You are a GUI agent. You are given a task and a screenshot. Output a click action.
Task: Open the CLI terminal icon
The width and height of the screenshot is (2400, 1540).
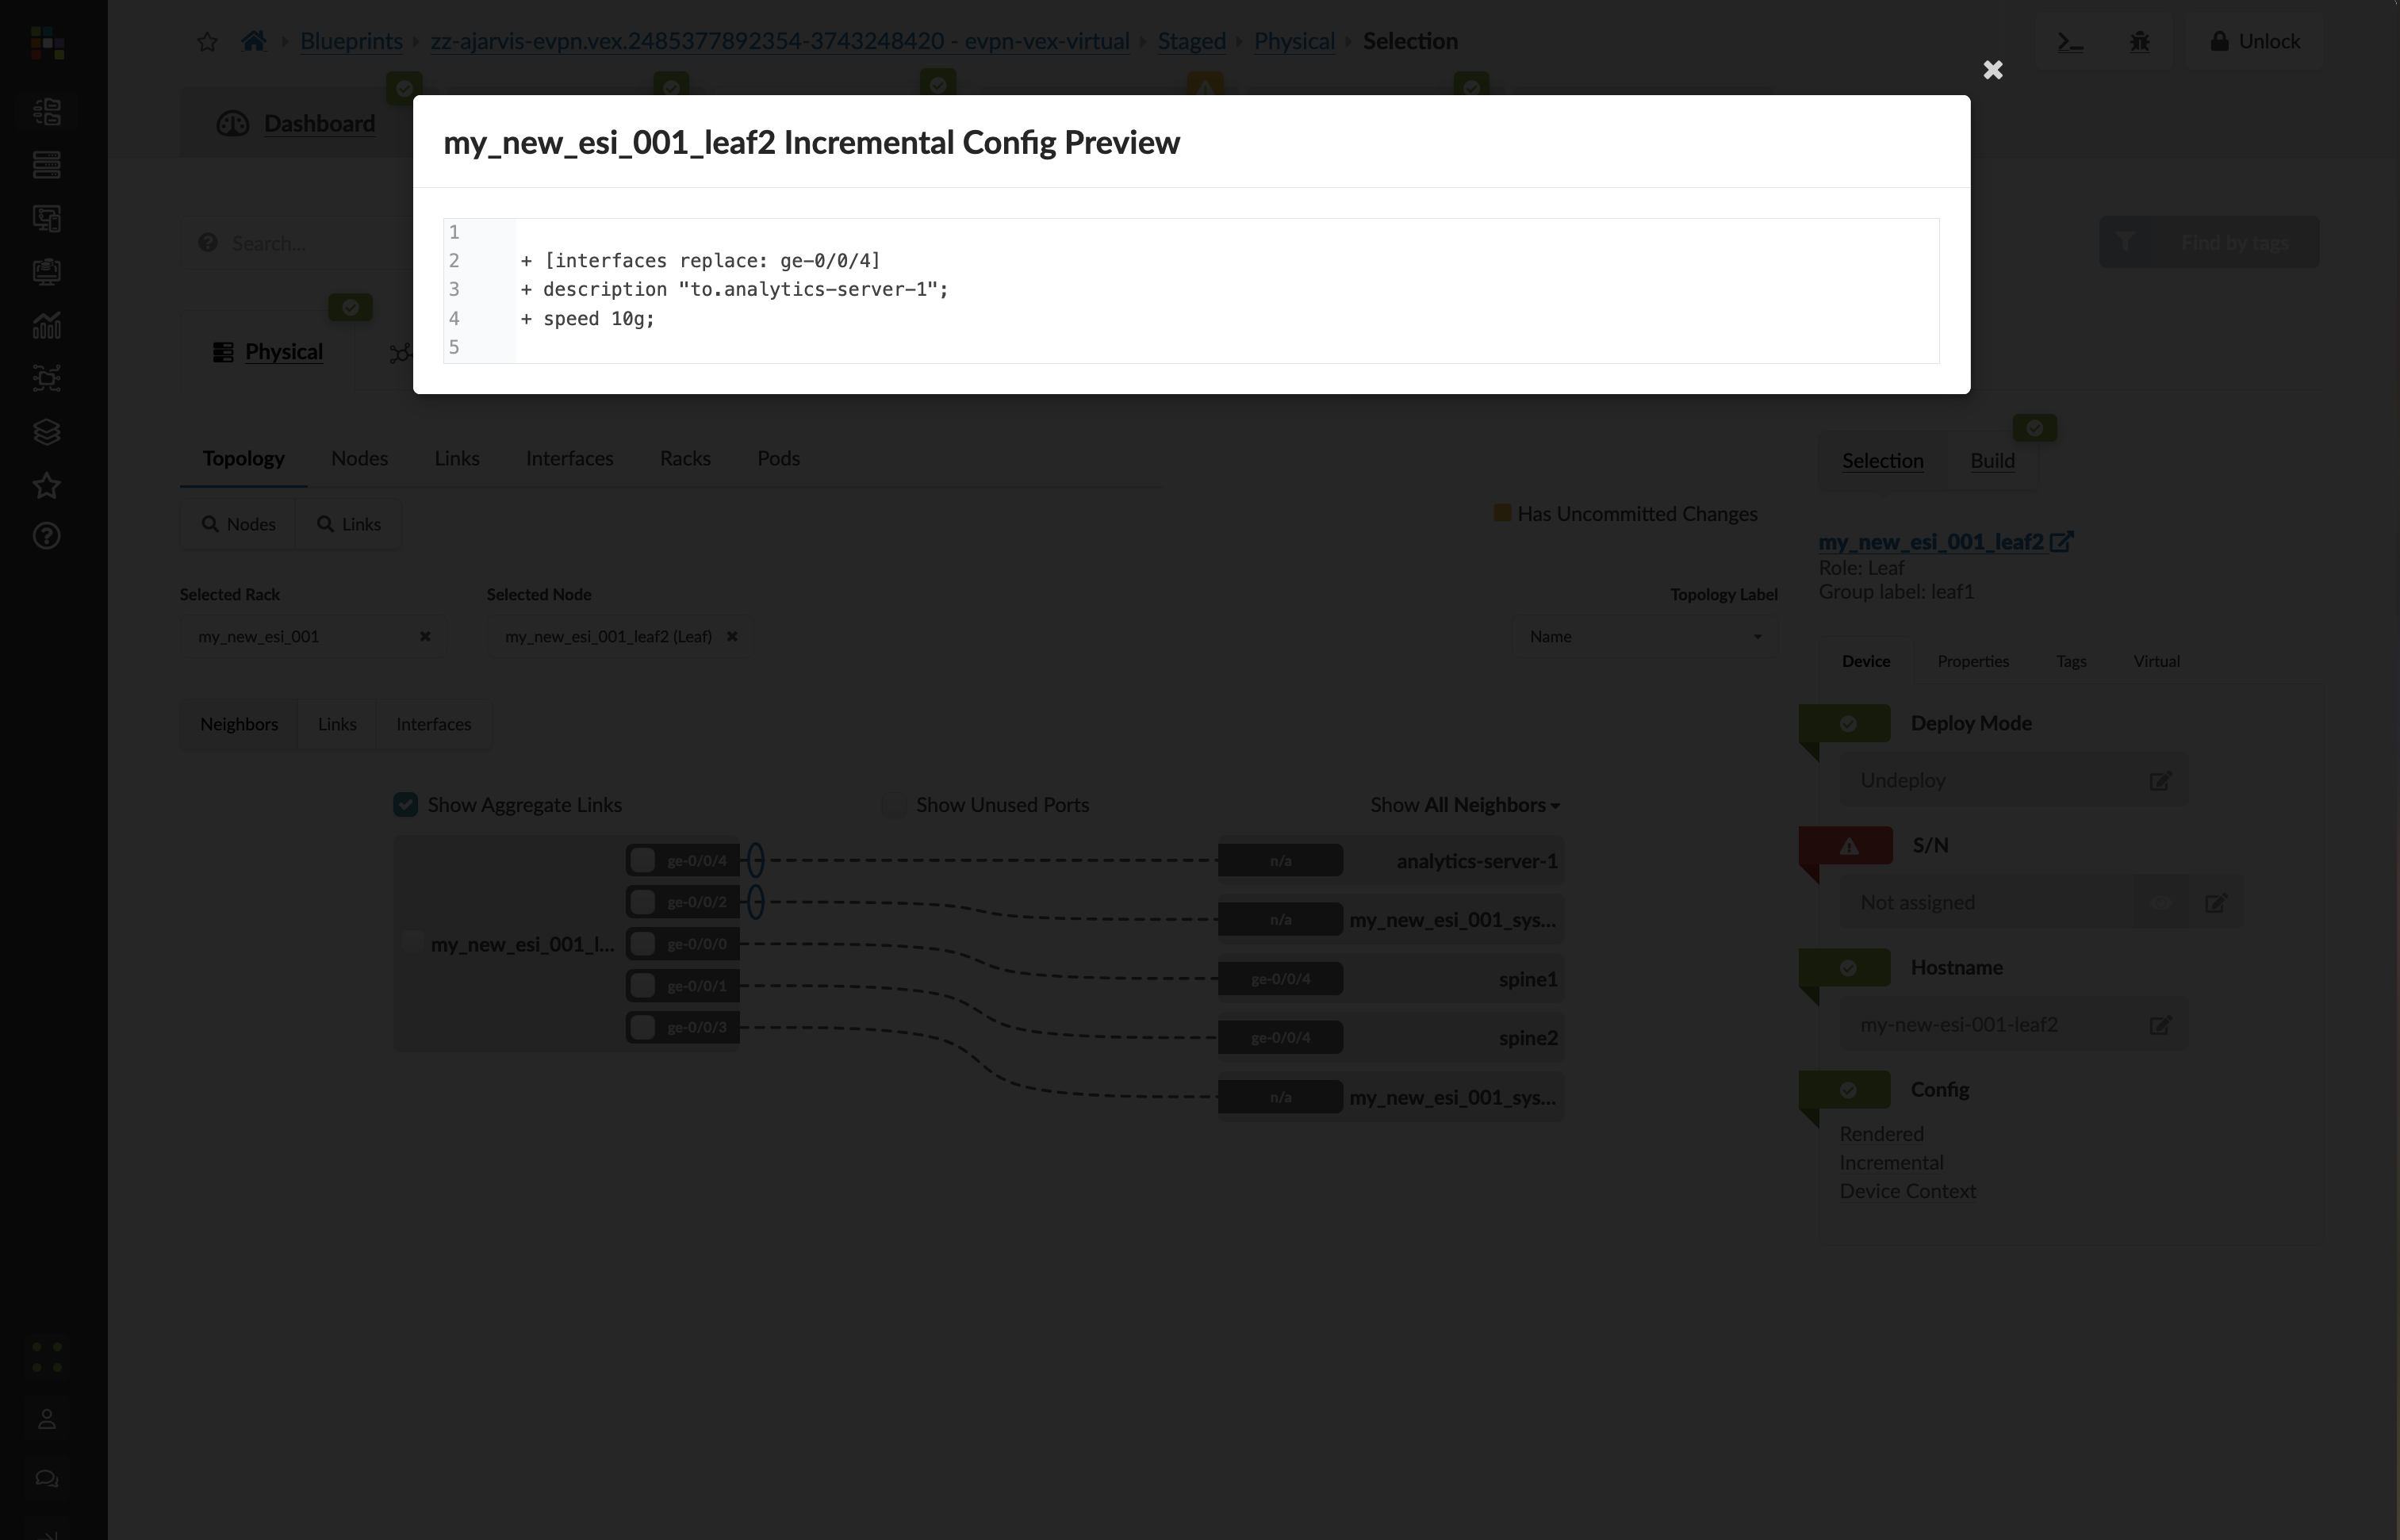tap(2070, 42)
